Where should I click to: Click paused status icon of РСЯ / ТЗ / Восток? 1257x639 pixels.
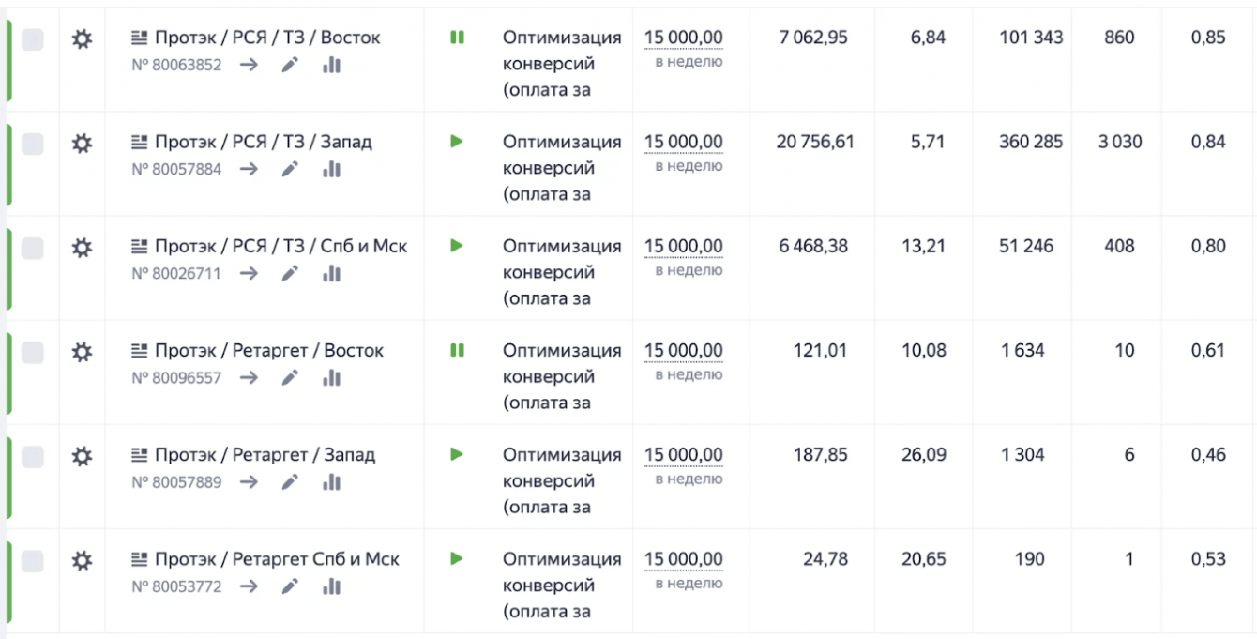click(457, 38)
